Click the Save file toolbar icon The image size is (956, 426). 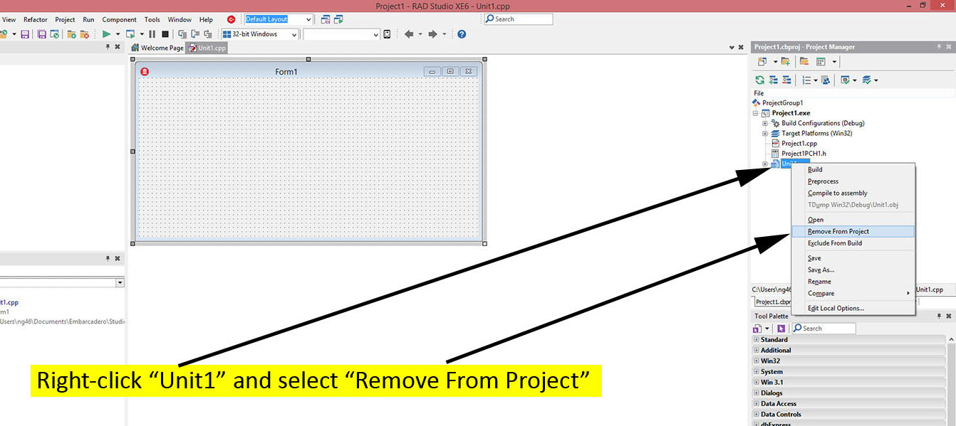pyautogui.click(x=25, y=34)
